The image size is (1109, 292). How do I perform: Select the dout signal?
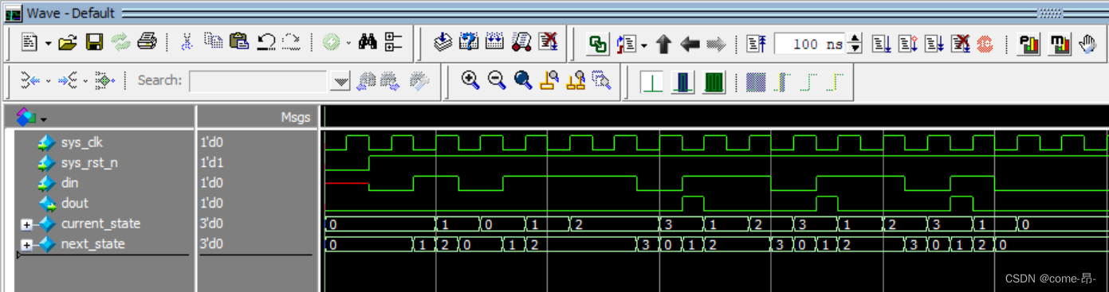[x=75, y=204]
